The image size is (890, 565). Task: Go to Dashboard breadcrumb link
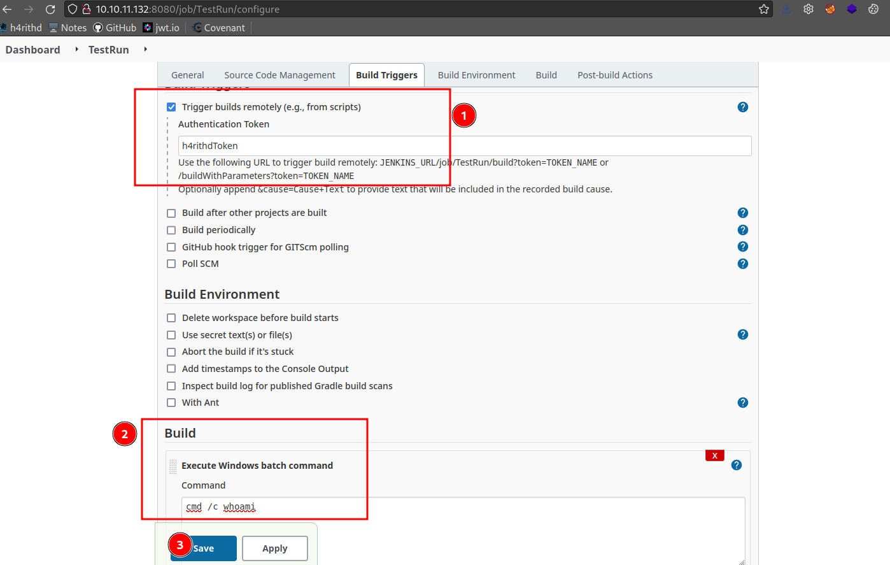[32, 50]
